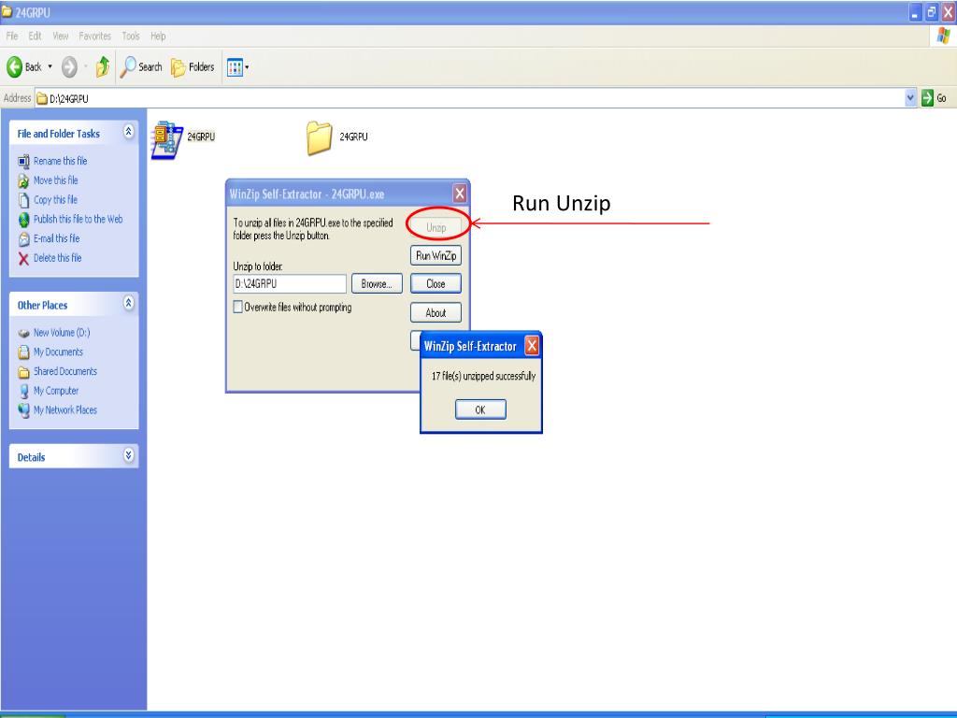Click the Publish to Web globe icon
957x718 pixels.
(23, 220)
